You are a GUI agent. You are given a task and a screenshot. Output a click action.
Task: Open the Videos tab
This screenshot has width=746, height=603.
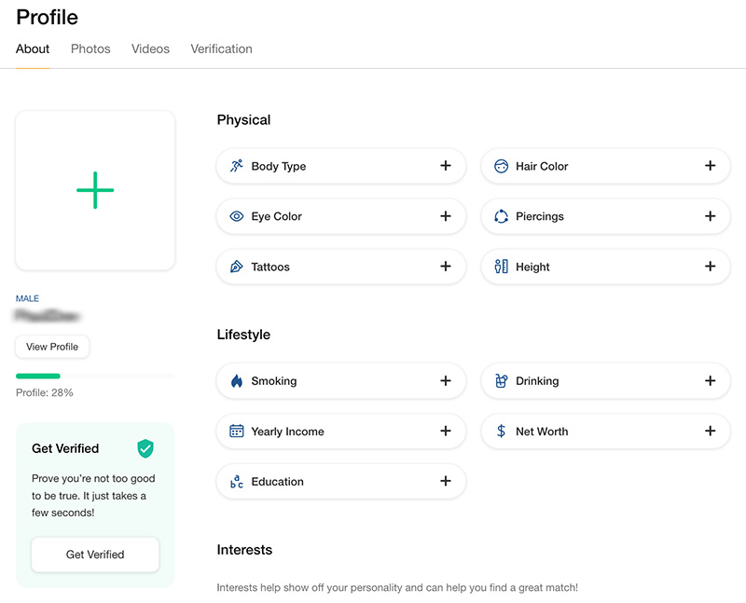(150, 48)
